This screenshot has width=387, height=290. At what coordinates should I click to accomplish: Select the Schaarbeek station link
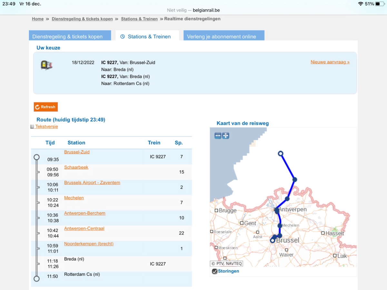76,167
